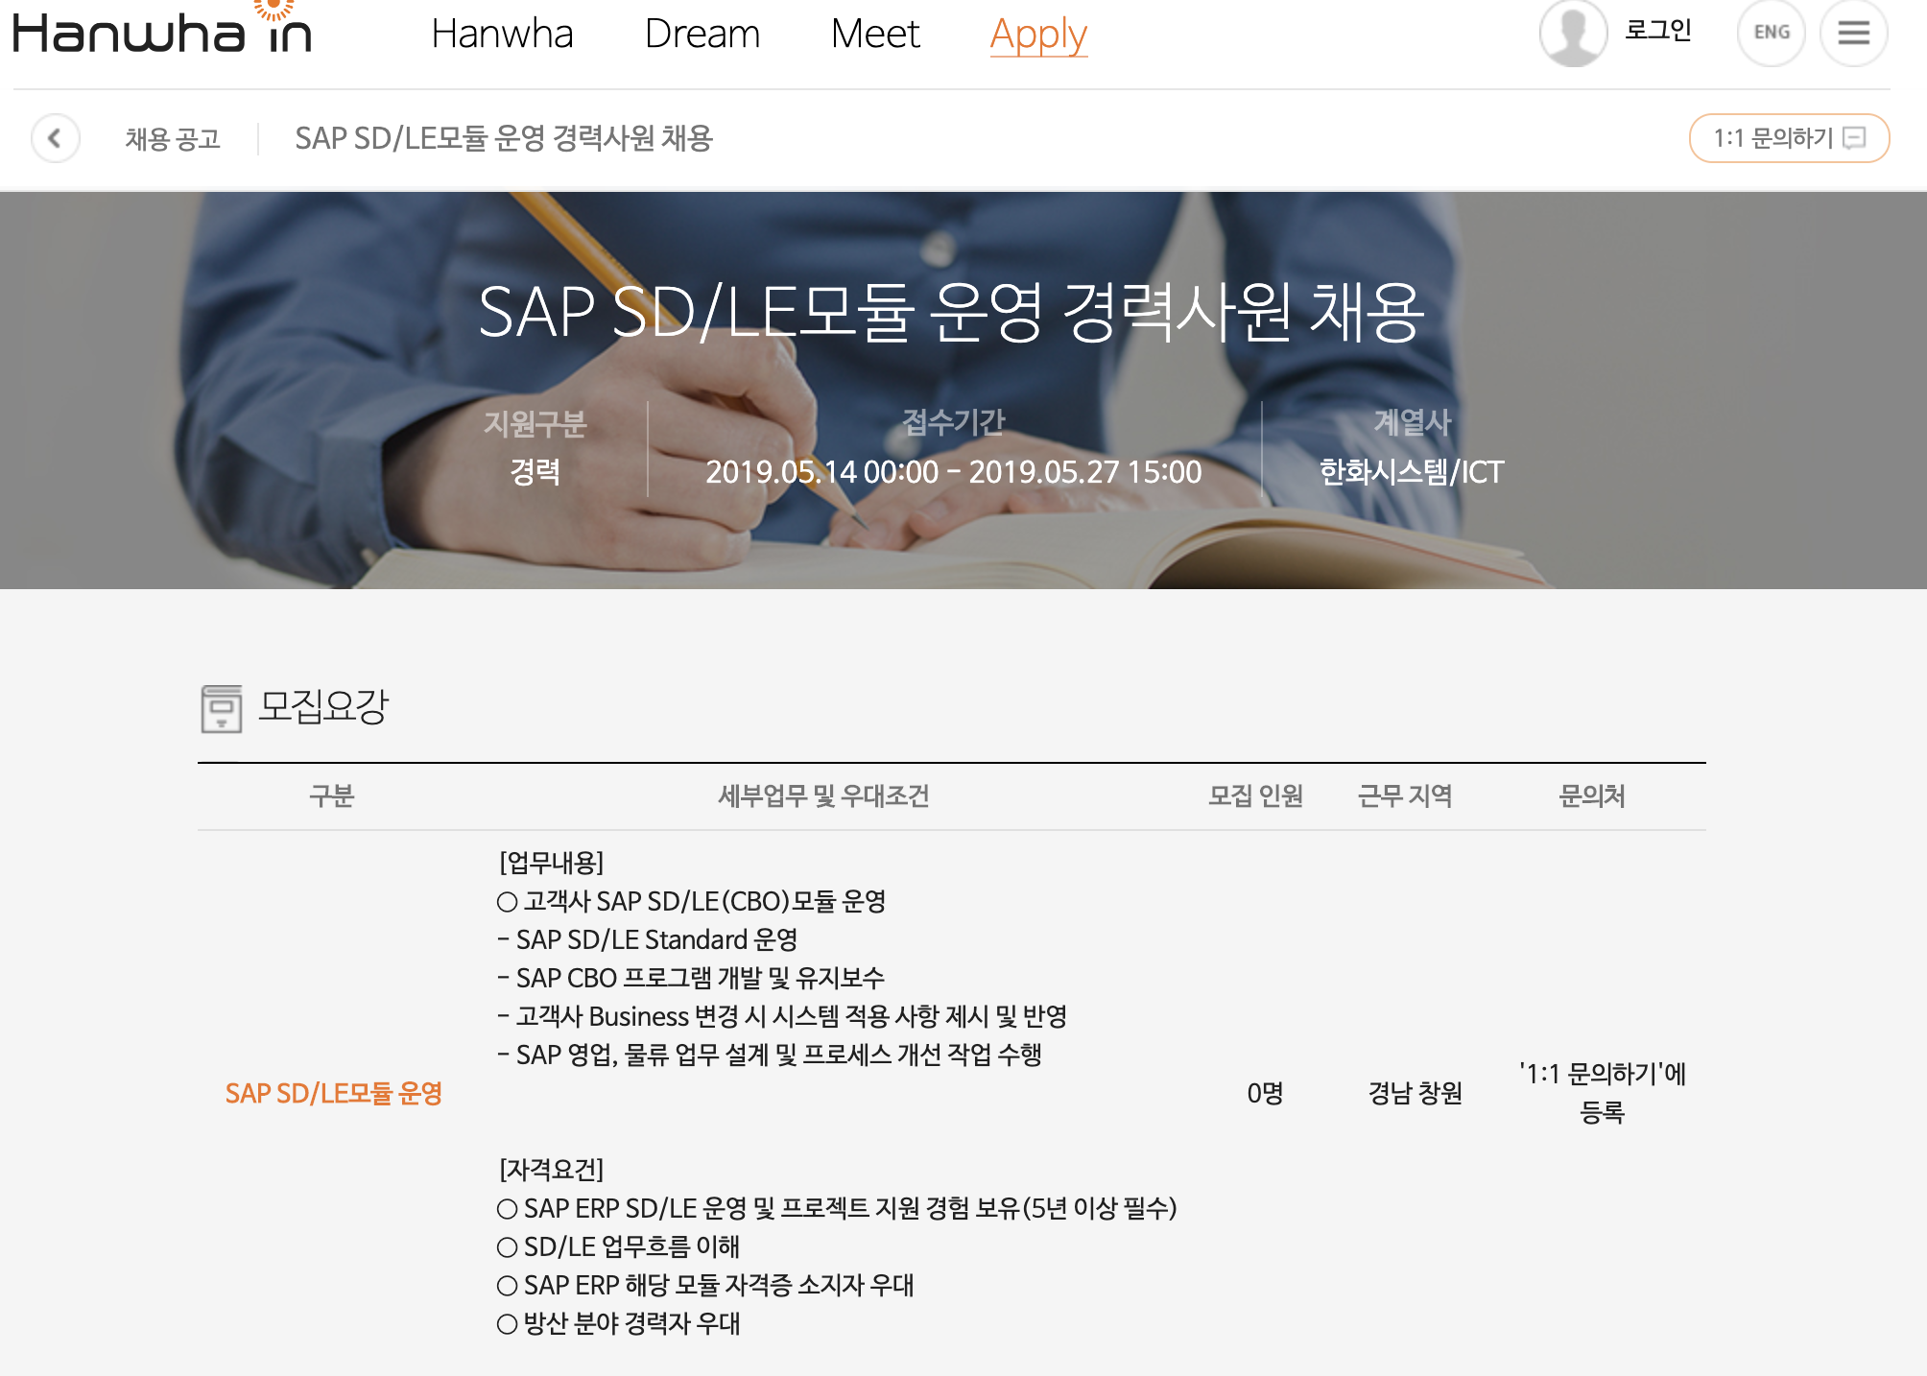Click the [자격요건] heading text

tap(551, 1170)
